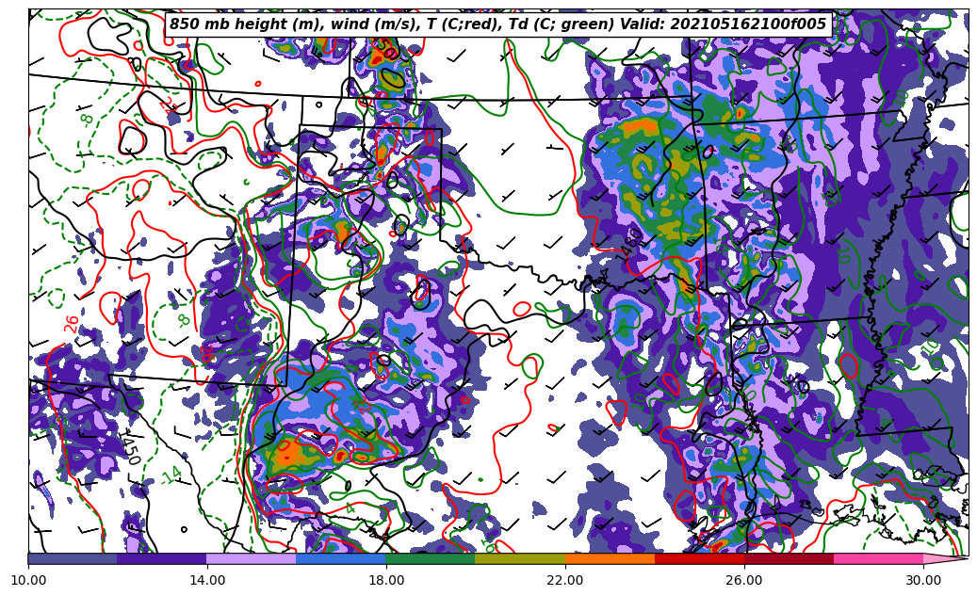
Task: Click the map title text with the valid time
Action: 497,24
